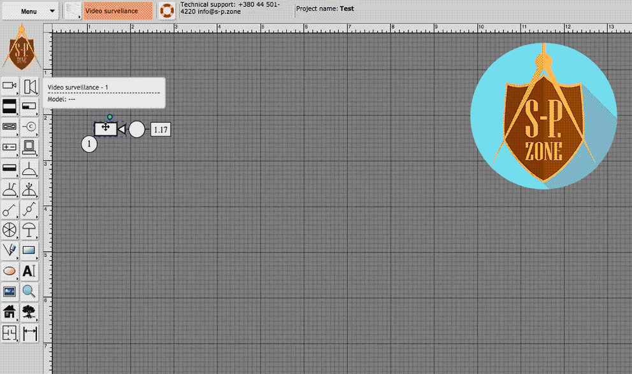Image resolution: width=632 pixels, height=374 pixels.
Task: Select the dome with forked antenna tool
Action: [x=29, y=189]
